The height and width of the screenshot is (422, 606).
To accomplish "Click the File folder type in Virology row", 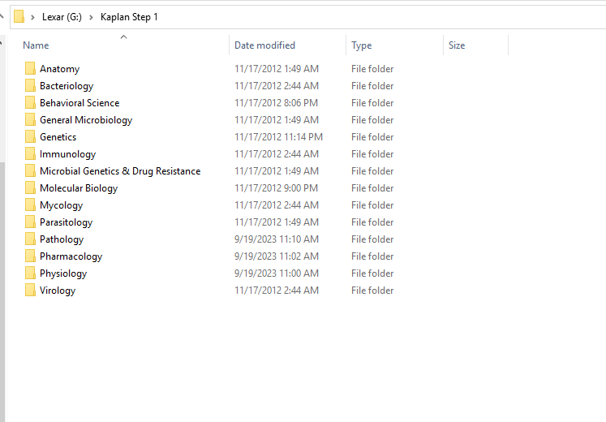I will 372,291.
